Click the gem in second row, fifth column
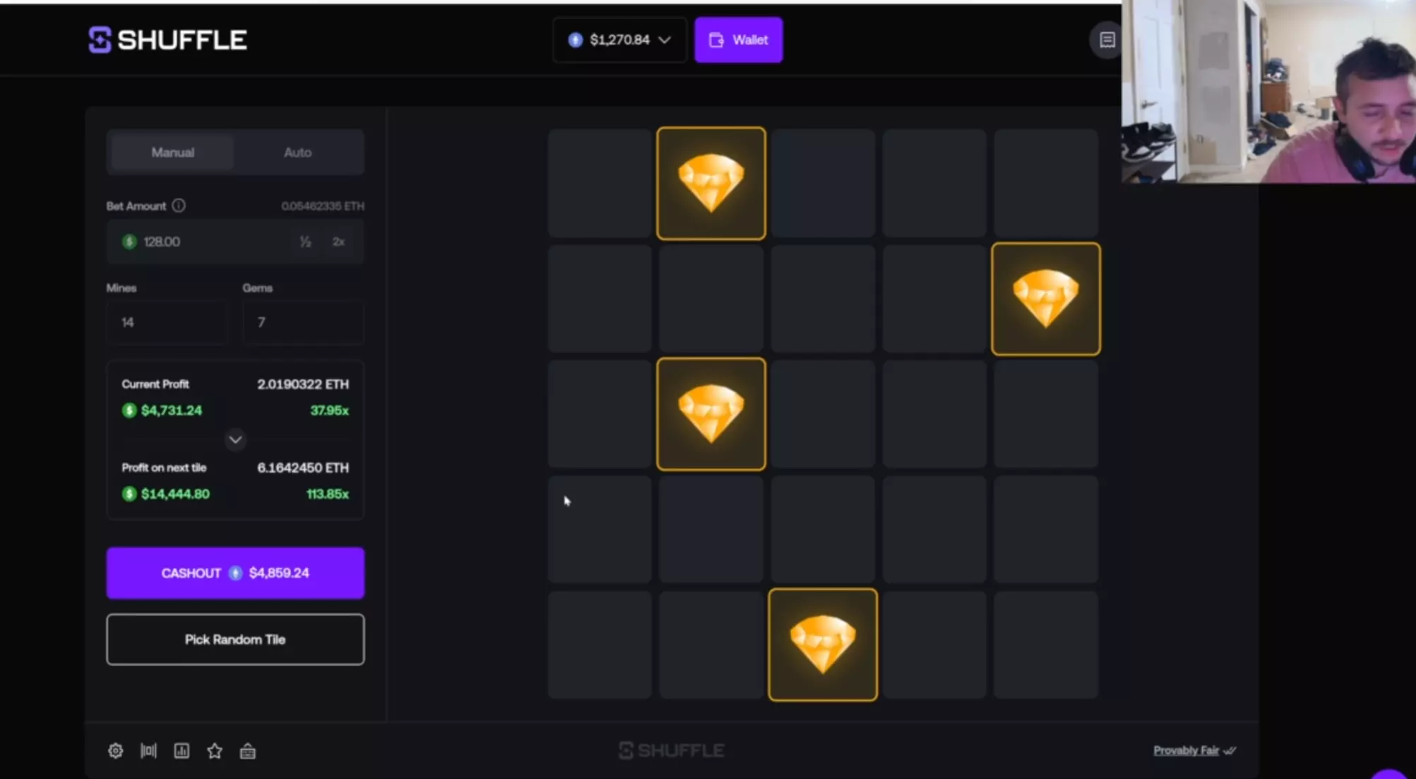1416x779 pixels. click(1046, 299)
